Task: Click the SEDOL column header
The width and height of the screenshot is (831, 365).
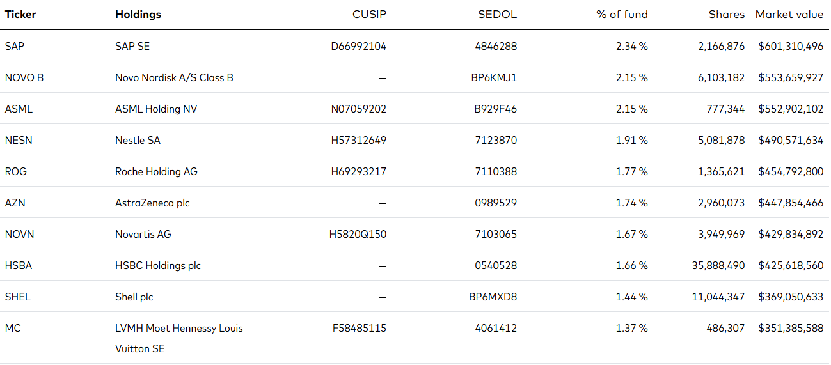Action: coord(497,14)
